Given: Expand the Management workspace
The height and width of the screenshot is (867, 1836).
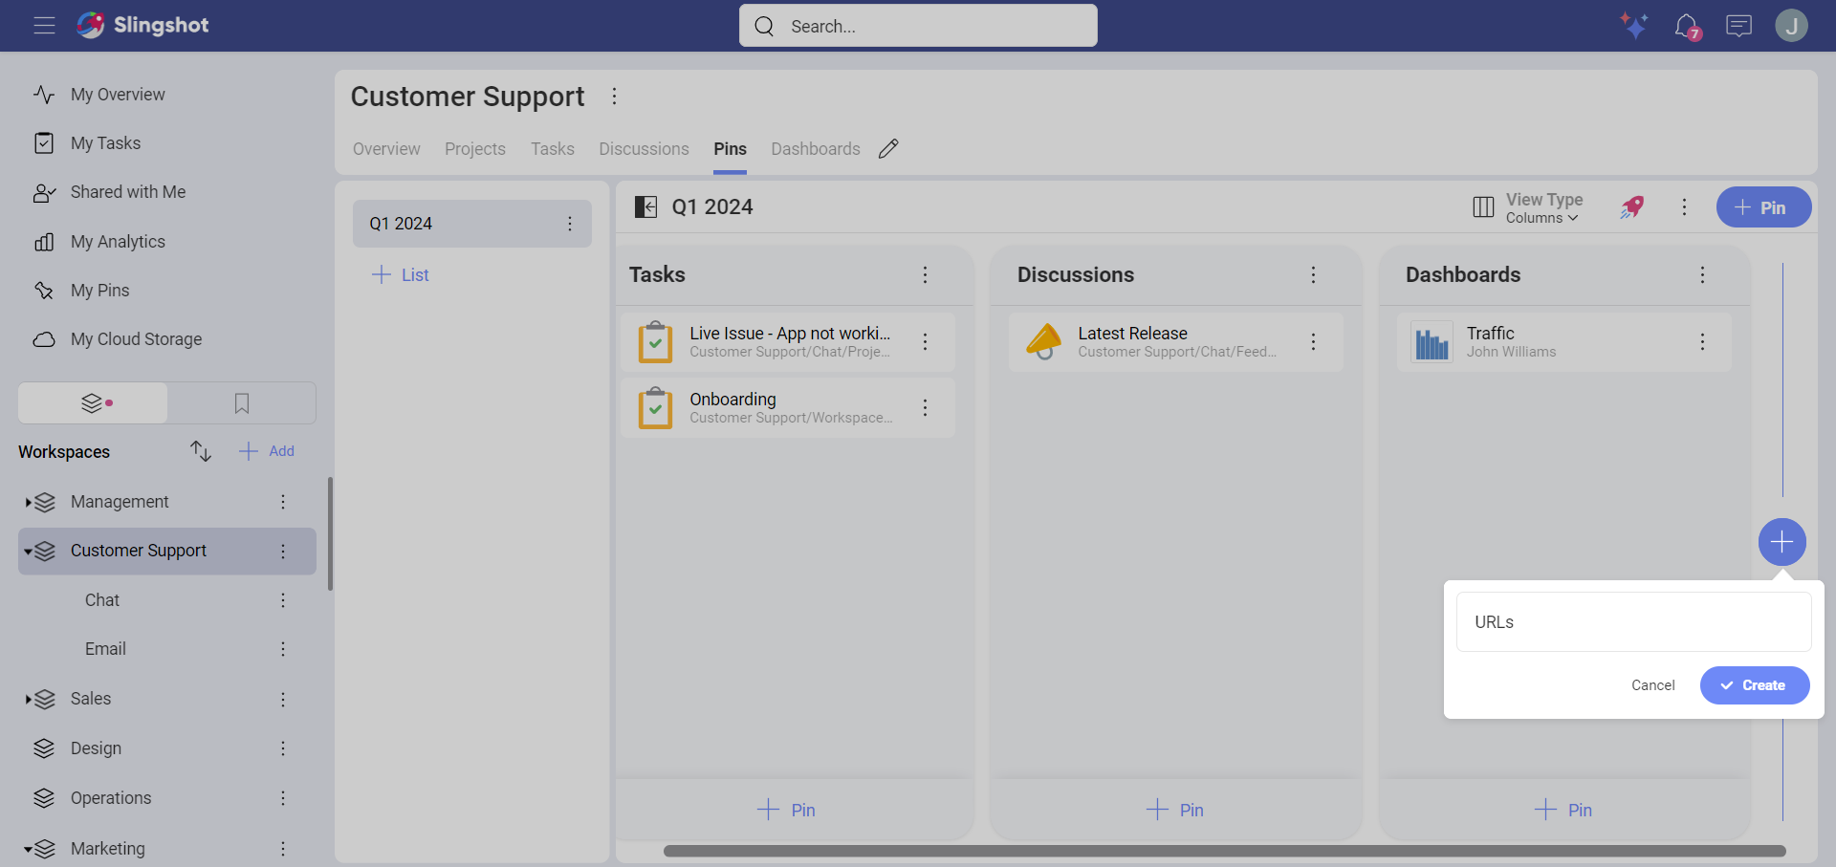Looking at the screenshot, I should (28, 502).
